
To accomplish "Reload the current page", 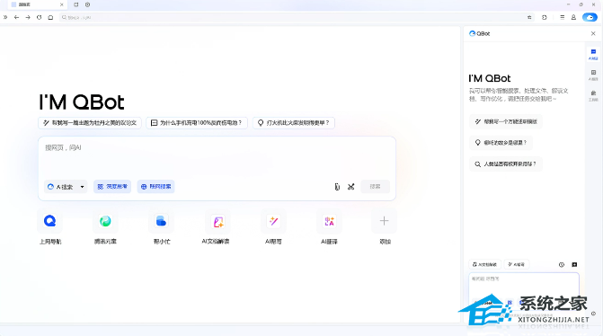I will [x=39, y=17].
